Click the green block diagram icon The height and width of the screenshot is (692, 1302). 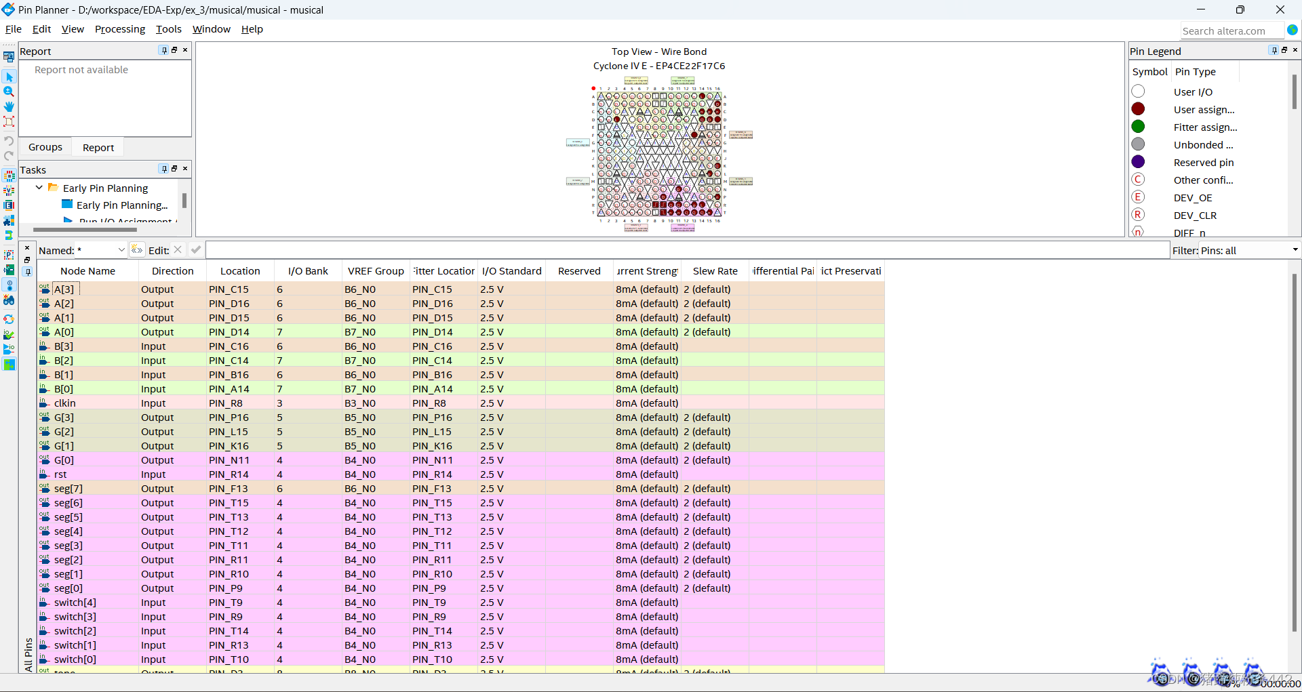pyautogui.click(x=9, y=270)
